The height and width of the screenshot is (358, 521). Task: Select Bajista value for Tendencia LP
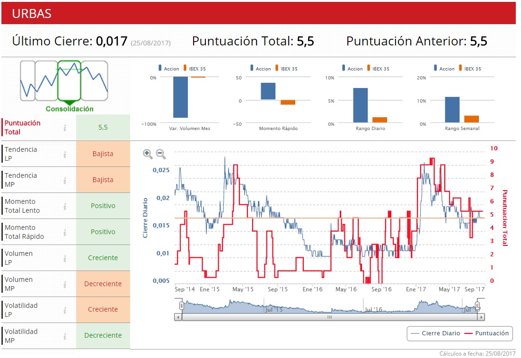point(103,154)
